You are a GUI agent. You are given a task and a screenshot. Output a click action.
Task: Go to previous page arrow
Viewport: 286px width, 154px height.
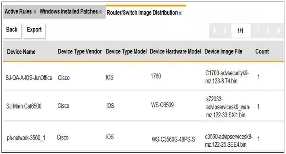[225, 30]
